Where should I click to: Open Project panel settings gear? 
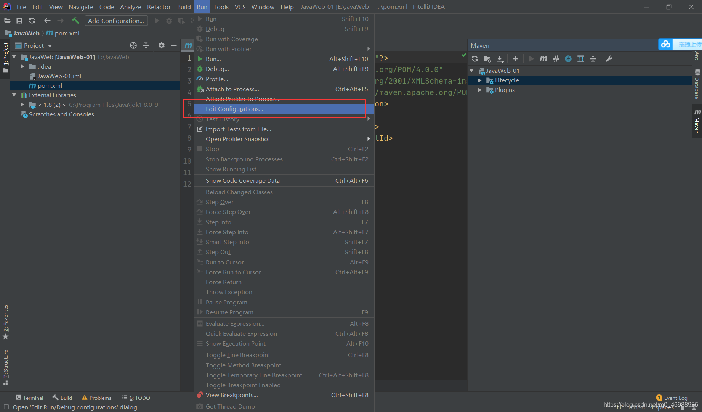tap(162, 45)
